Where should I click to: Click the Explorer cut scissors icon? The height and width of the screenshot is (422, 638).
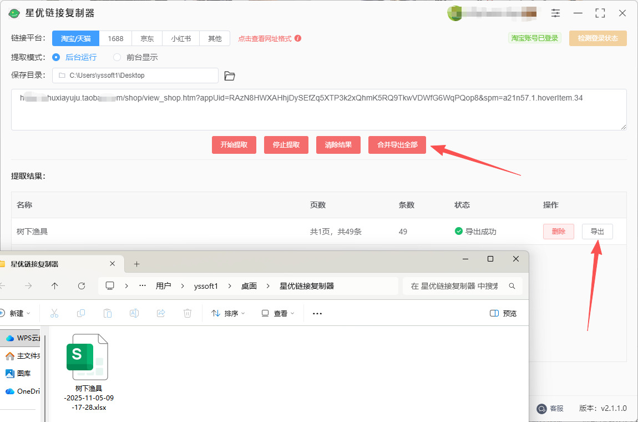(54, 313)
